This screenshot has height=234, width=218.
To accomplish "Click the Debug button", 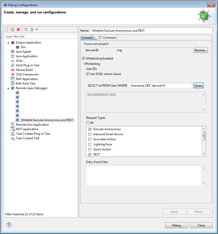I will [x=177, y=225].
